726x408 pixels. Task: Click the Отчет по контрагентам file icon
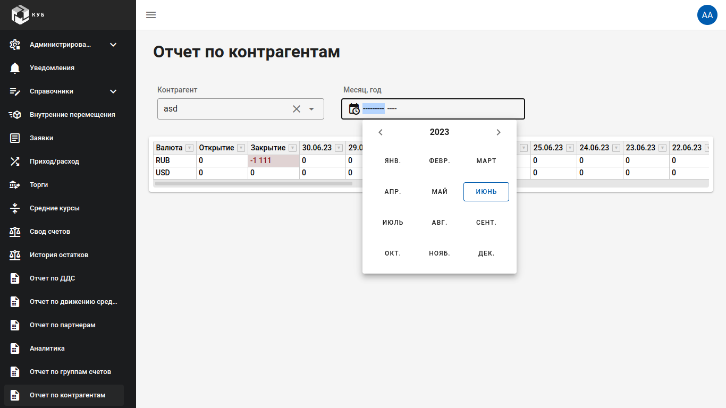(15, 395)
